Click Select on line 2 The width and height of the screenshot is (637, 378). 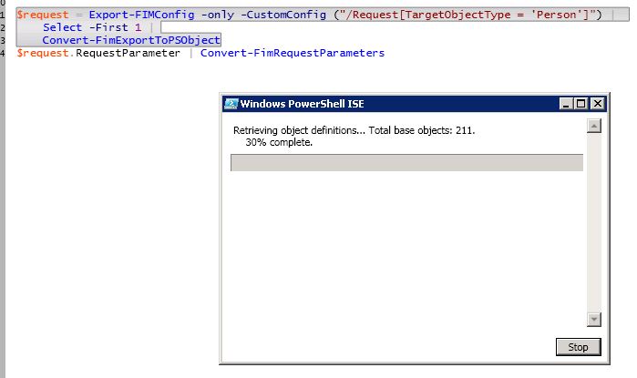pyautogui.click(x=63, y=27)
